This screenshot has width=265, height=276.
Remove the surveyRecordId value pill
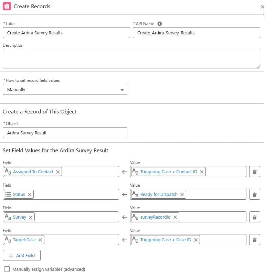click(x=175, y=217)
